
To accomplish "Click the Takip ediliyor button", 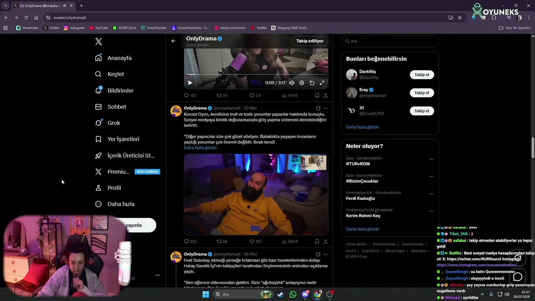I will pos(310,41).
